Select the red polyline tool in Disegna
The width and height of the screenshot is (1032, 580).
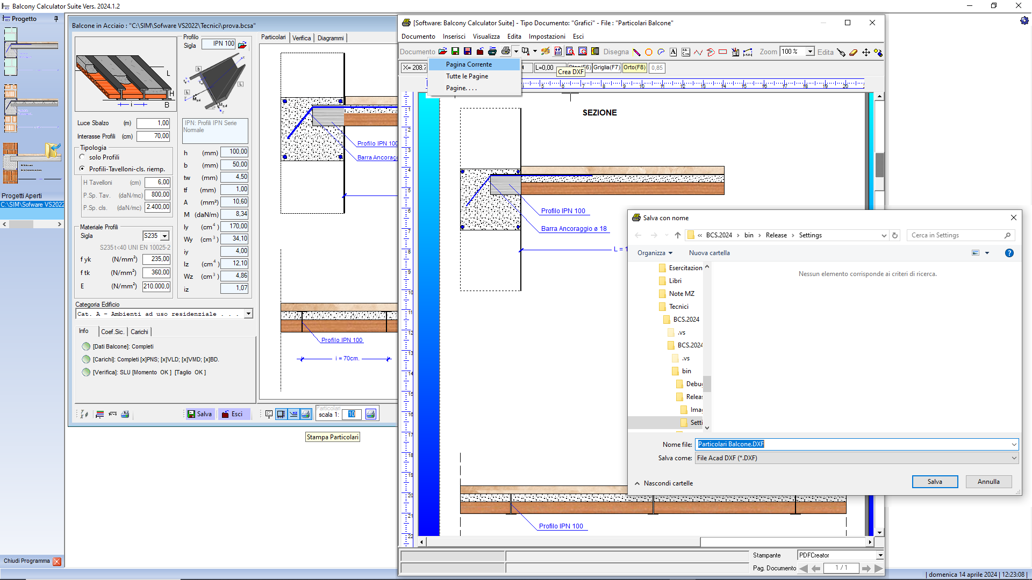click(698, 52)
